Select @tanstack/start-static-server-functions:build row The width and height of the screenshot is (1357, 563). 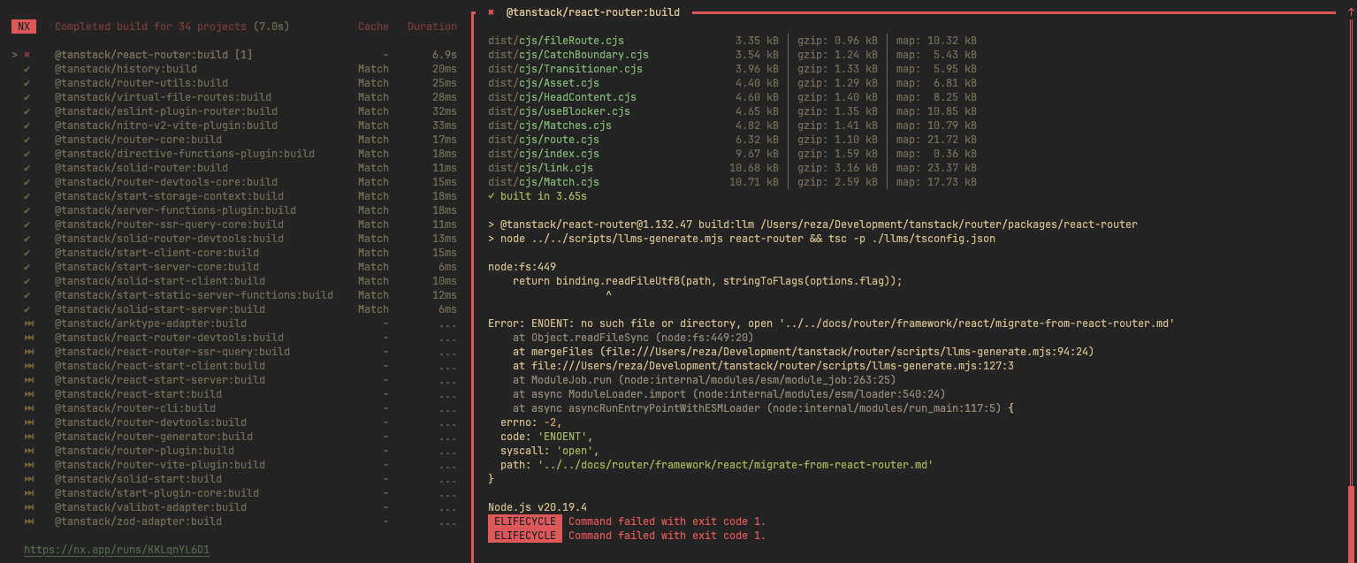234,295
